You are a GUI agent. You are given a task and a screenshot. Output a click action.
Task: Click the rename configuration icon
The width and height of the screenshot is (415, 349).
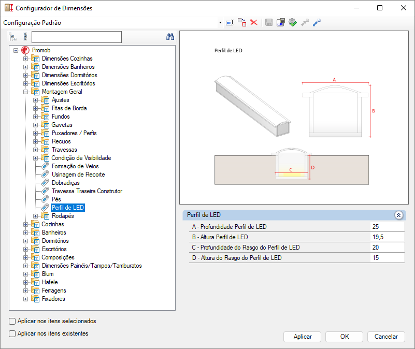pos(230,22)
